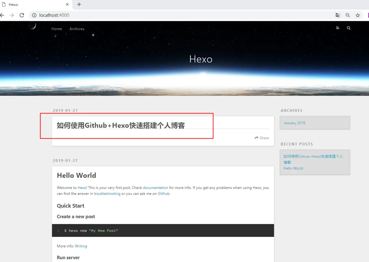
Task: Open the blog search icon
Action: coord(348,28)
